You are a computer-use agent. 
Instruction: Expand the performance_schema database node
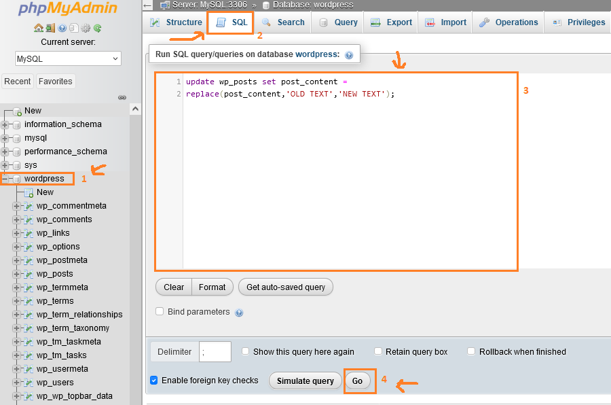click(x=5, y=152)
